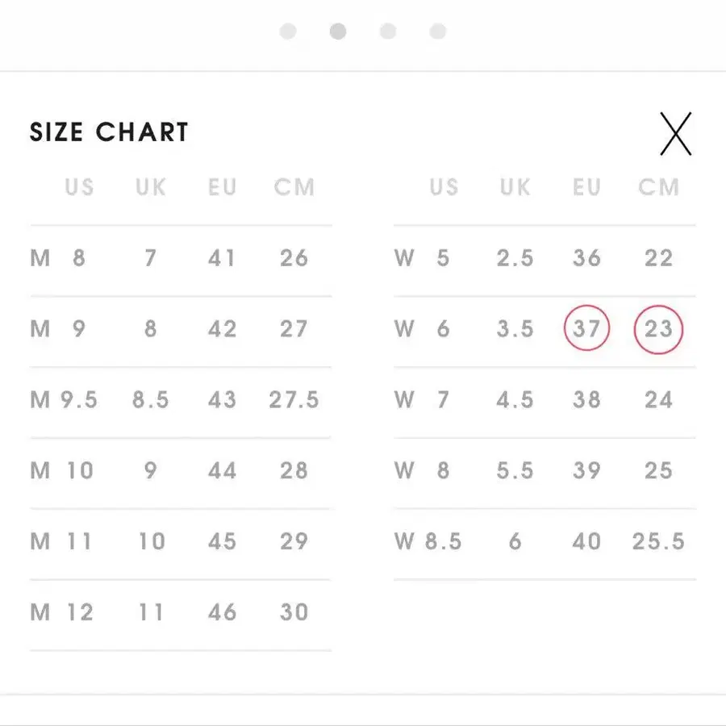This screenshot has width=726, height=726.
Task: Click the circled CM size 23
Action: pos(658,329)
